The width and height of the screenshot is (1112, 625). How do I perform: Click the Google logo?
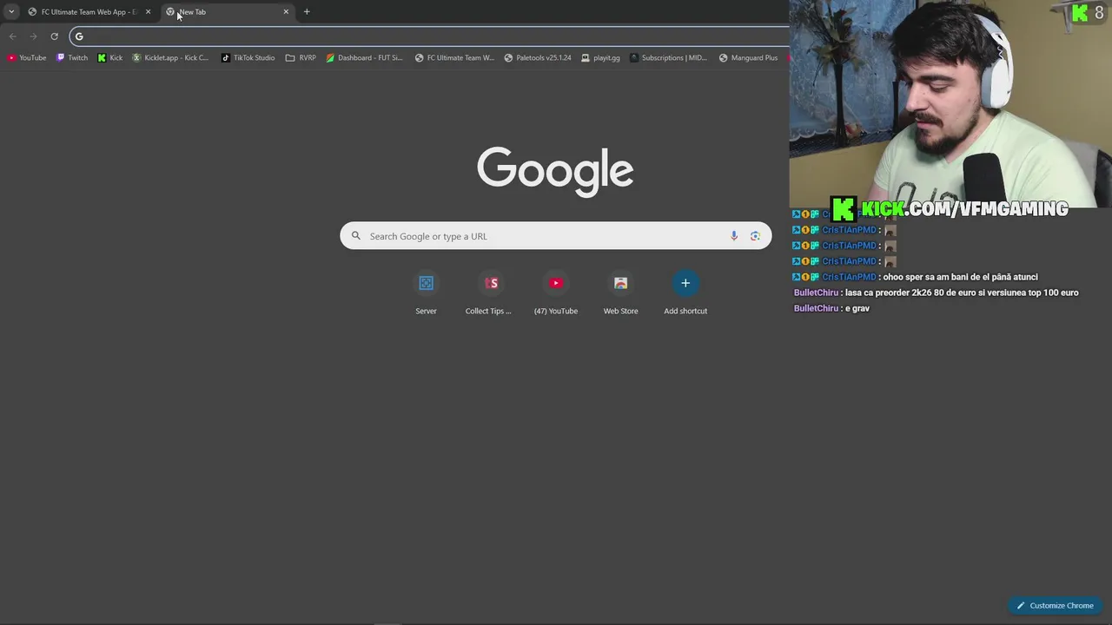point(555,171)
